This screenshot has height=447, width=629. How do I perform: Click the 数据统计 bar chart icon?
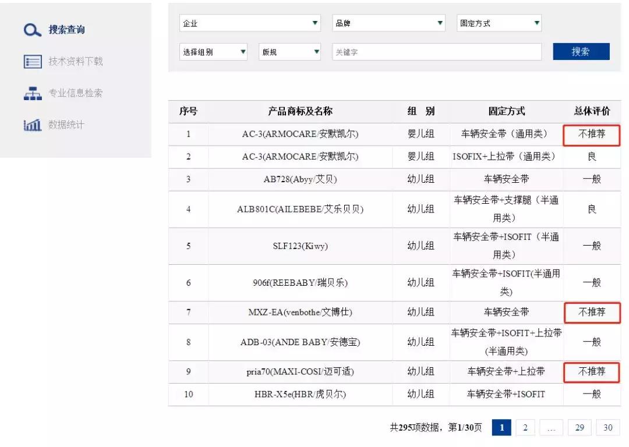31,124
